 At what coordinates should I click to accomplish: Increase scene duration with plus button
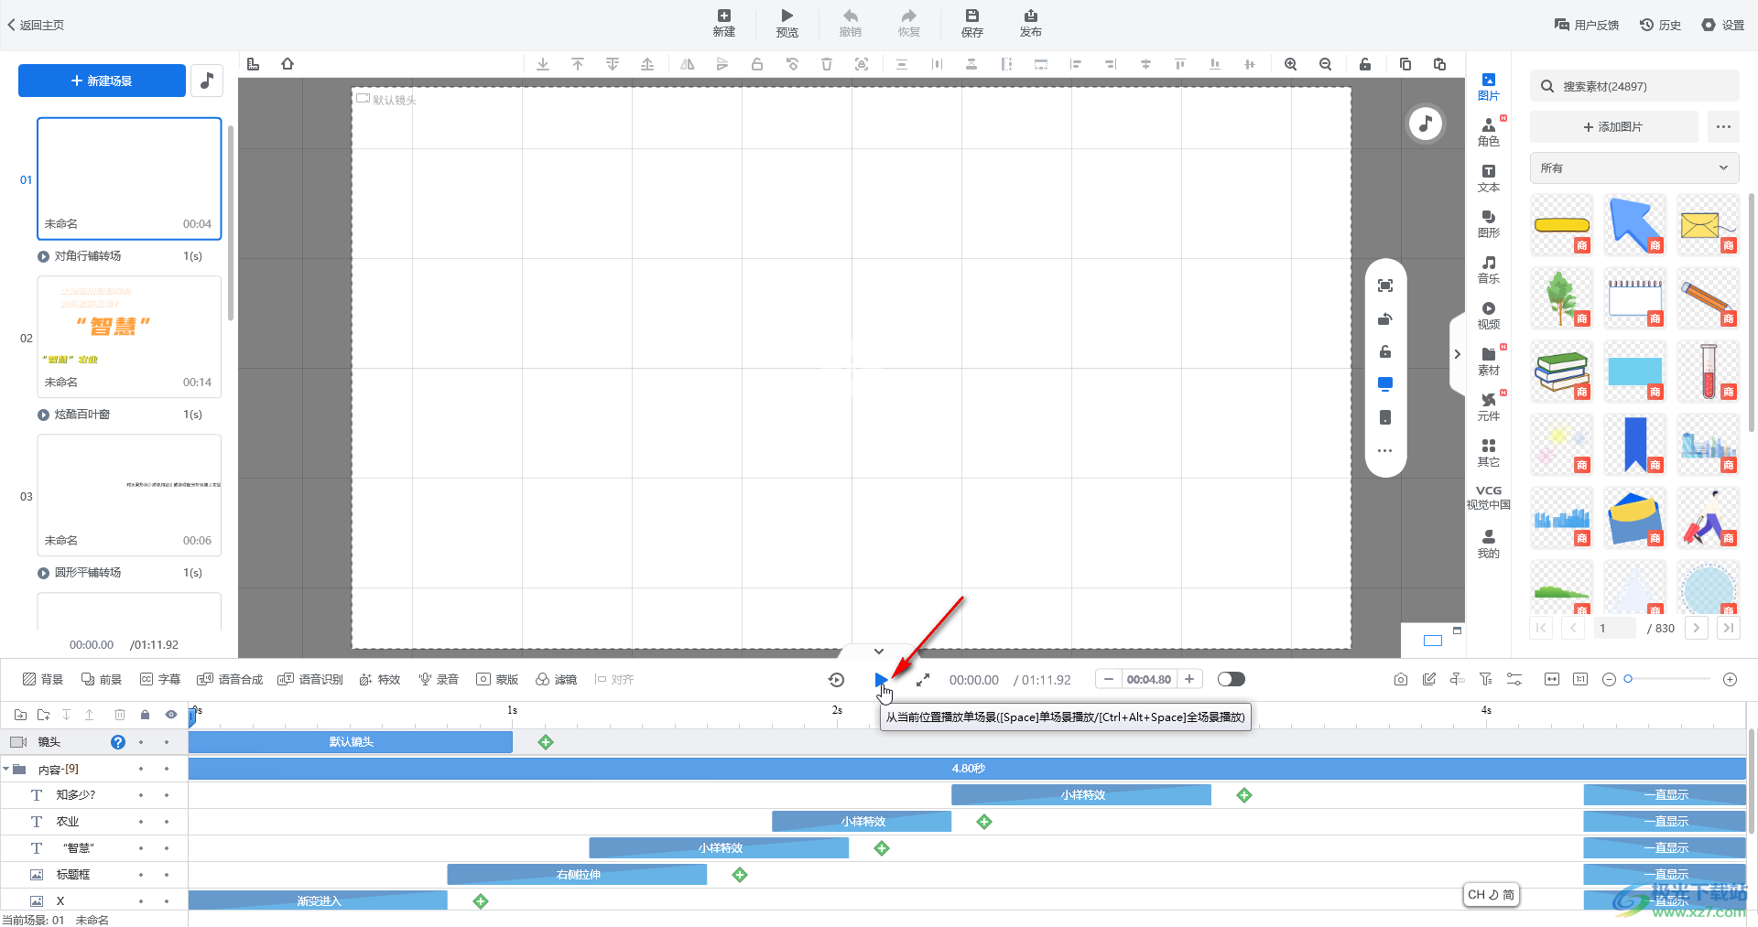[x=1189, y=679]
